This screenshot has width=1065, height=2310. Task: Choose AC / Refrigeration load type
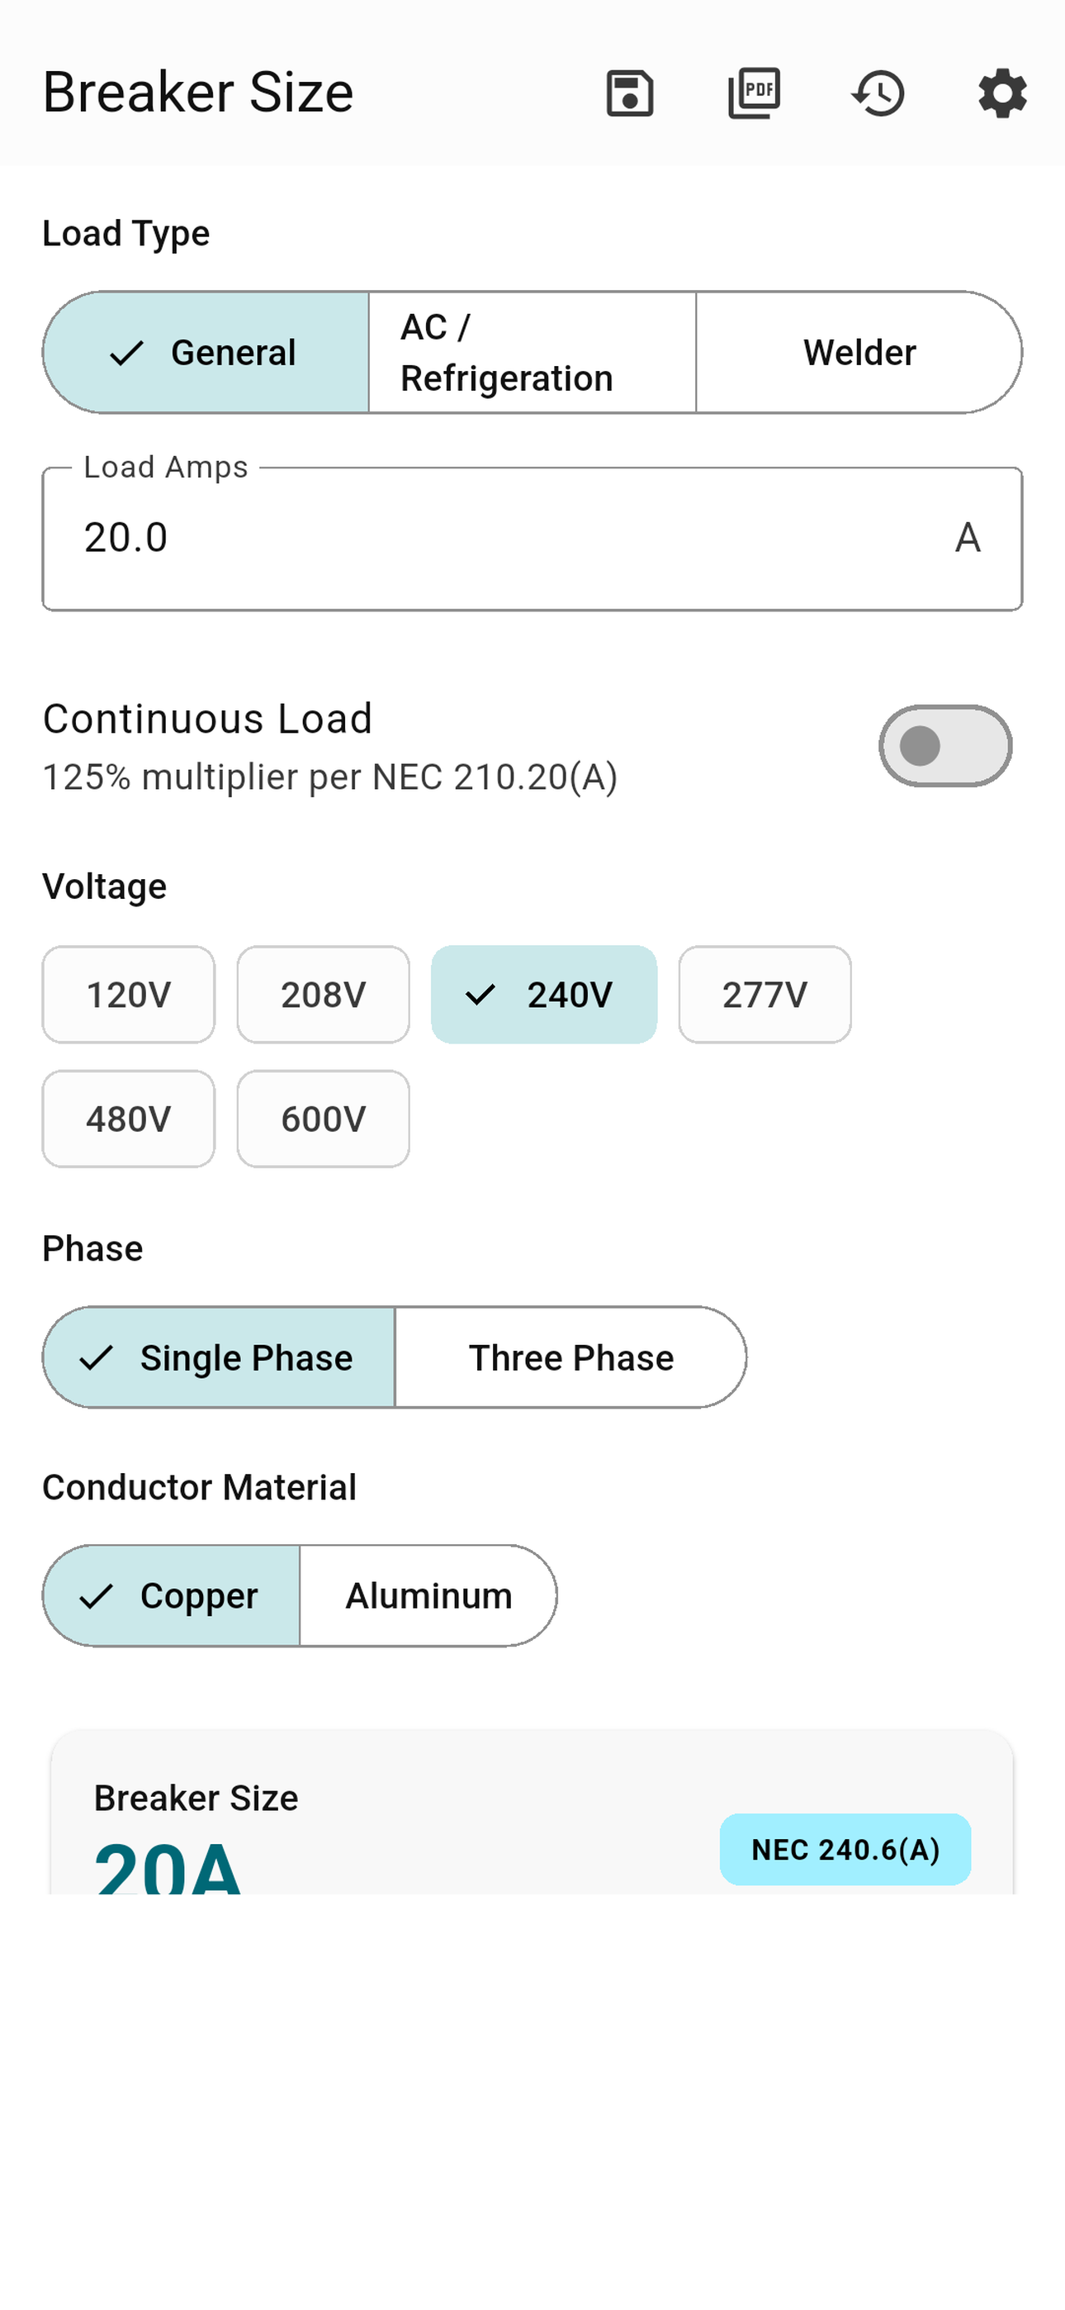pyautogui.click(x=532, y=353)
